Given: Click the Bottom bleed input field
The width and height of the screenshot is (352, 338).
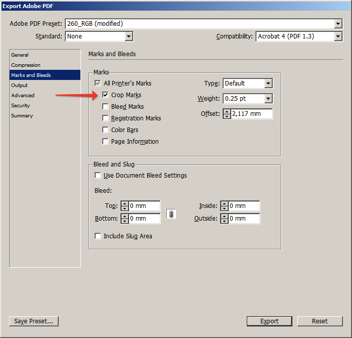Looking at the screenshot, I should pyautogui.click(x=144, y=219).
